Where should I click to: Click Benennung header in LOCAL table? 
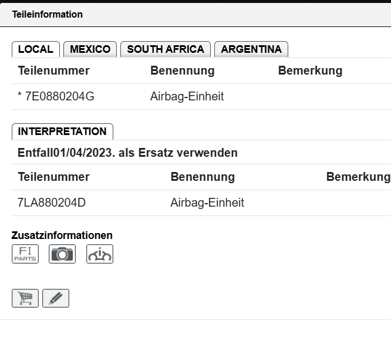182,71
